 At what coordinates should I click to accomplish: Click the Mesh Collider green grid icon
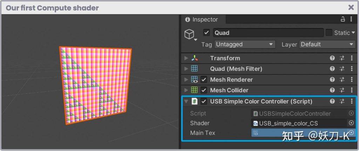pos(194,90)
